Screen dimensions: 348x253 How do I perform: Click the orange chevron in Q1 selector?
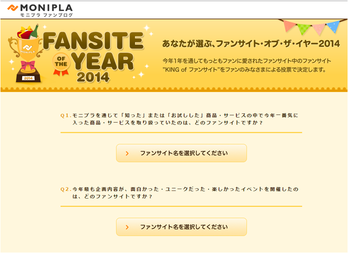[x=127, y=153]
